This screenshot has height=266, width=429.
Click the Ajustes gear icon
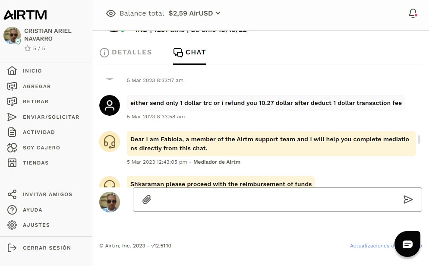tap(12, 225)
